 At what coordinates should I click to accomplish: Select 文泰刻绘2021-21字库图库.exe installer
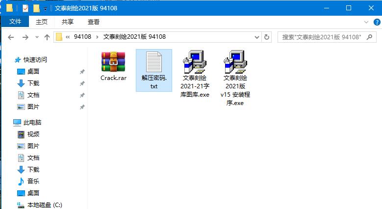pyautogui.click(x=195, y=74)
